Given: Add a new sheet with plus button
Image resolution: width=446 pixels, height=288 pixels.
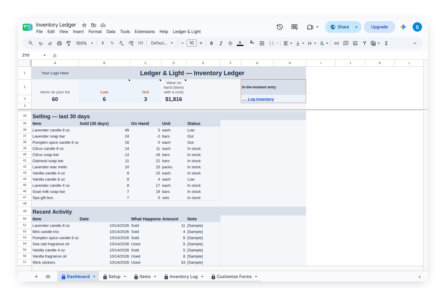Looking at the screenshot, I should (36, 277).
